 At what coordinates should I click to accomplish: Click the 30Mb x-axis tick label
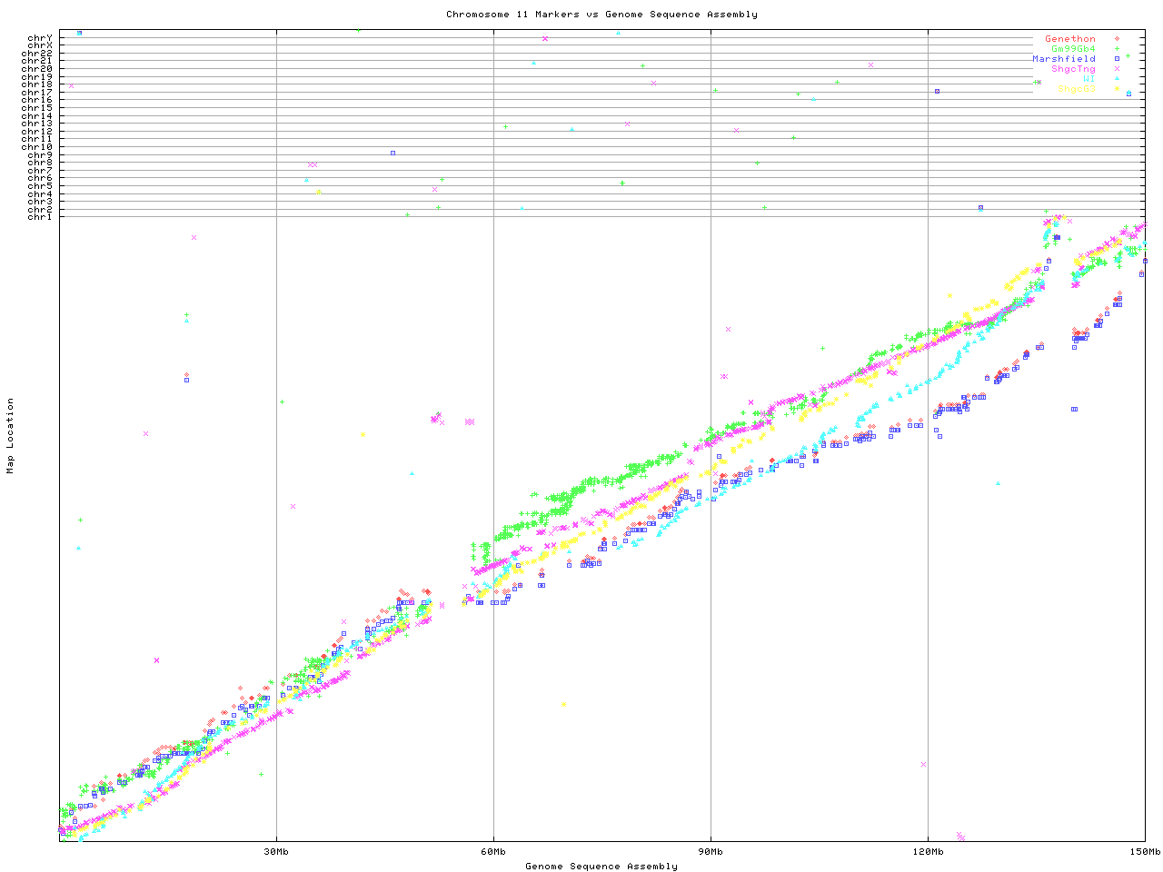276,852
